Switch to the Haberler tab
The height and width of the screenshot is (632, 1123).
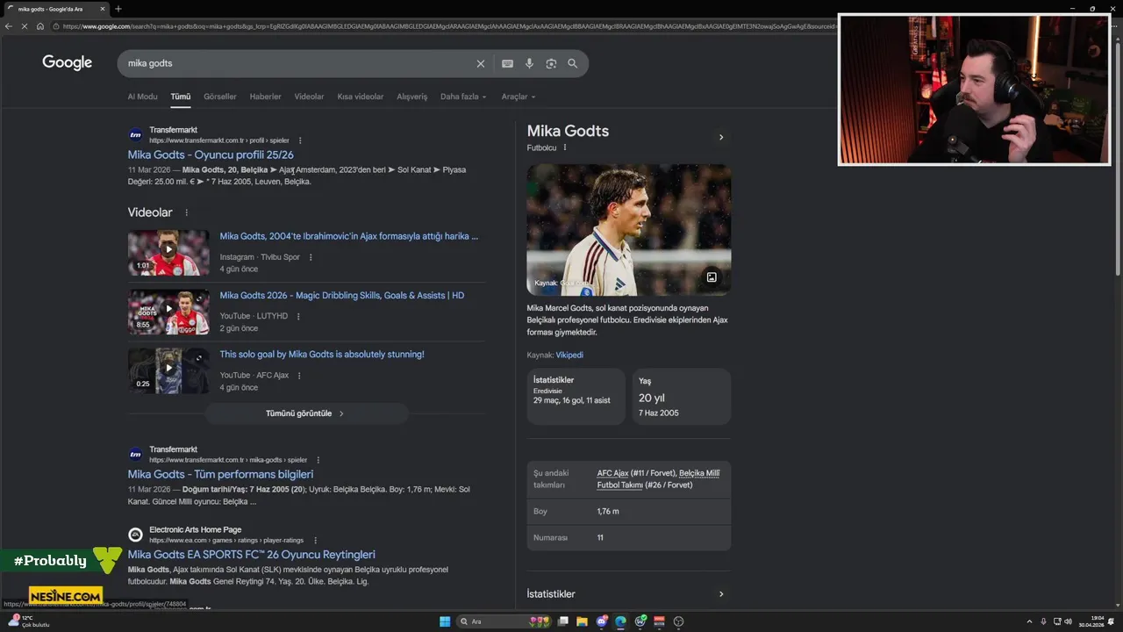click(x=265, y=97)
